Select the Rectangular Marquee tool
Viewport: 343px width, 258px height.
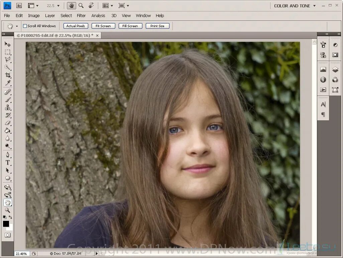coord(8,52)
